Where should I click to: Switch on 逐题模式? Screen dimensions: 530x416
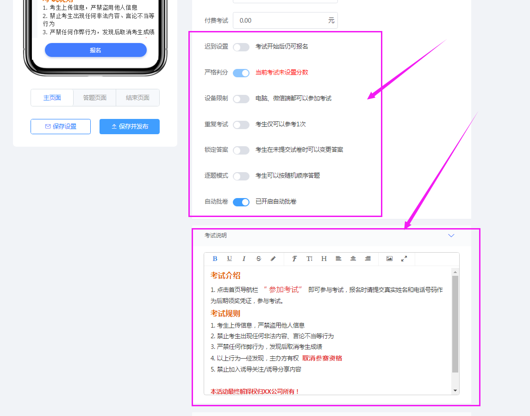[241, 176]
